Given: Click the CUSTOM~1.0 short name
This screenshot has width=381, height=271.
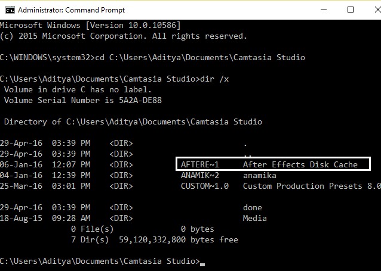Looking at the screenshot, I should click(x=204, y=186).
